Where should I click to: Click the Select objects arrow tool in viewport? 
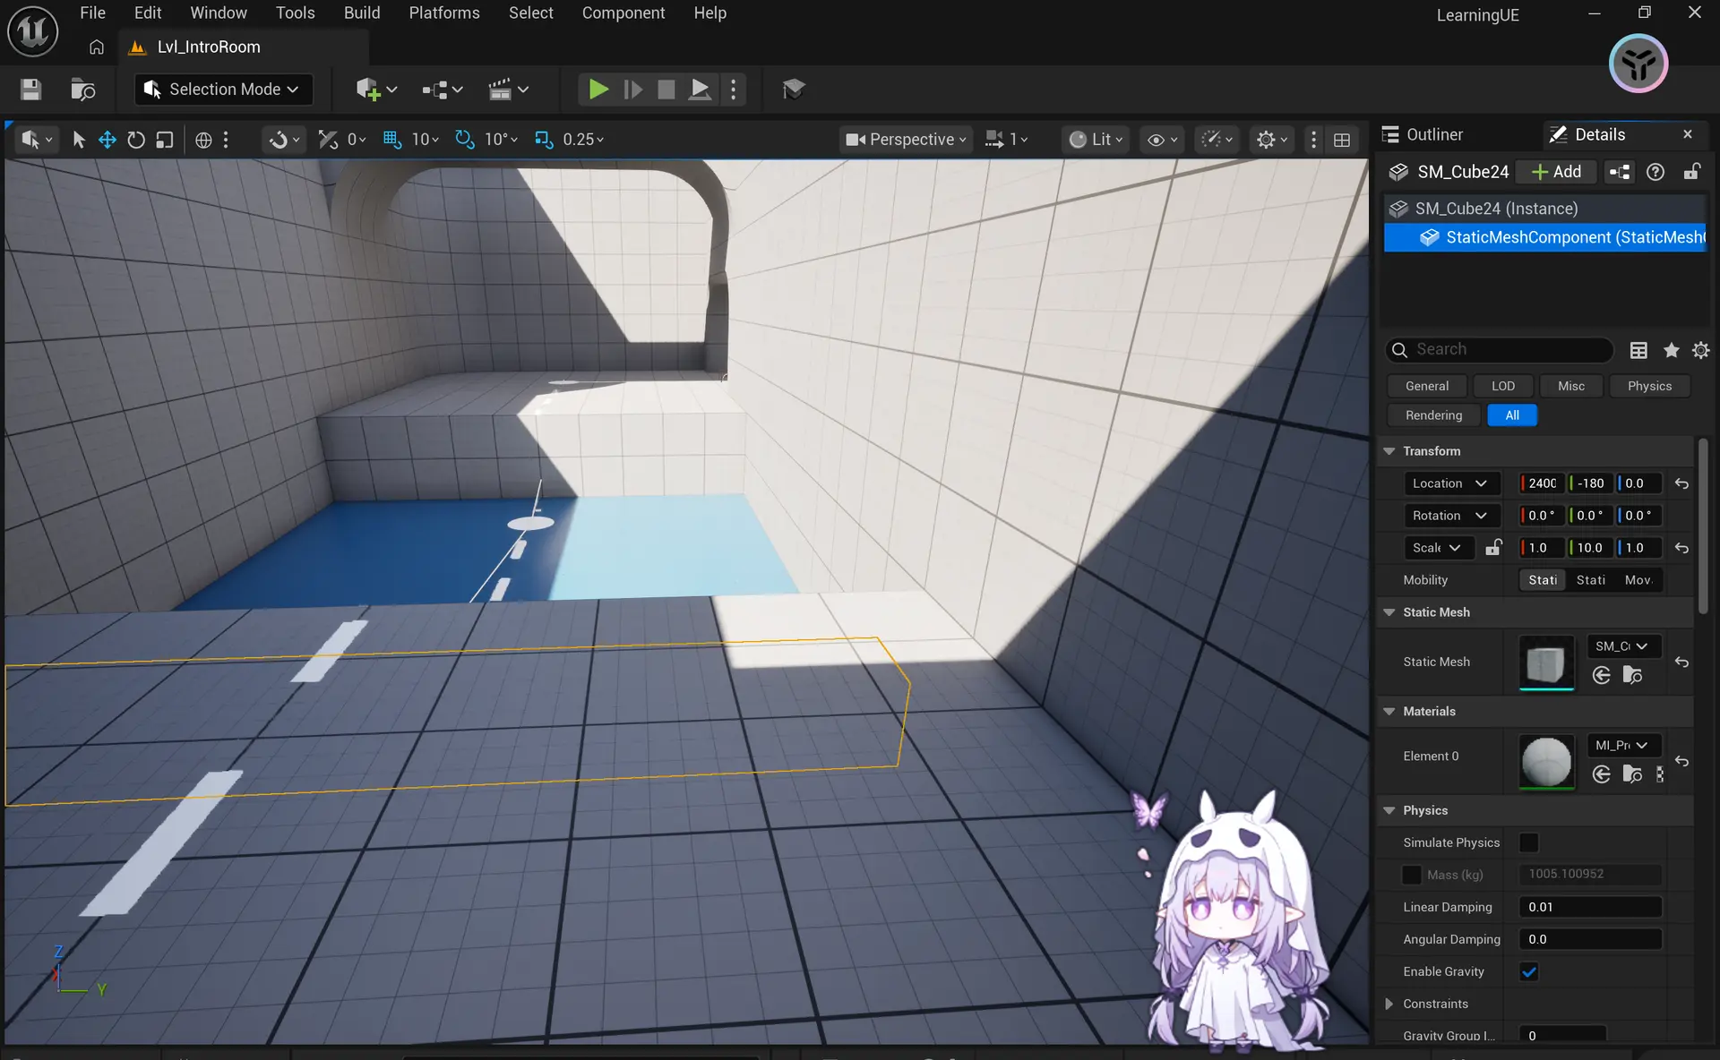coord(79,140)
